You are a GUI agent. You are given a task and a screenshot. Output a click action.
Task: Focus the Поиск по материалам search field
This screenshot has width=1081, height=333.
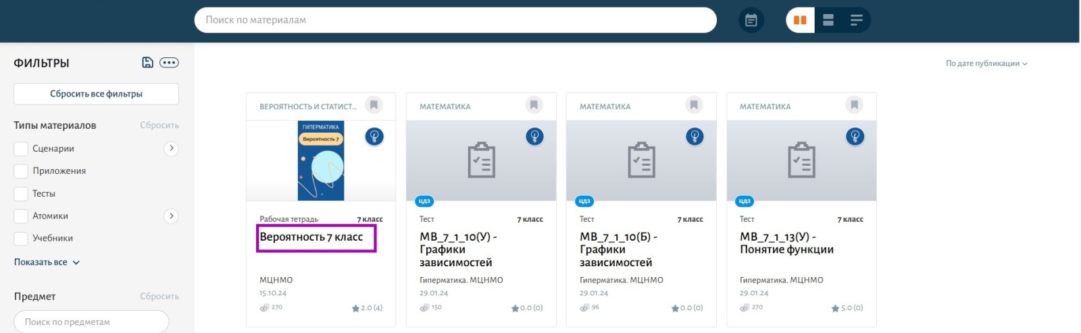point(455,20)
